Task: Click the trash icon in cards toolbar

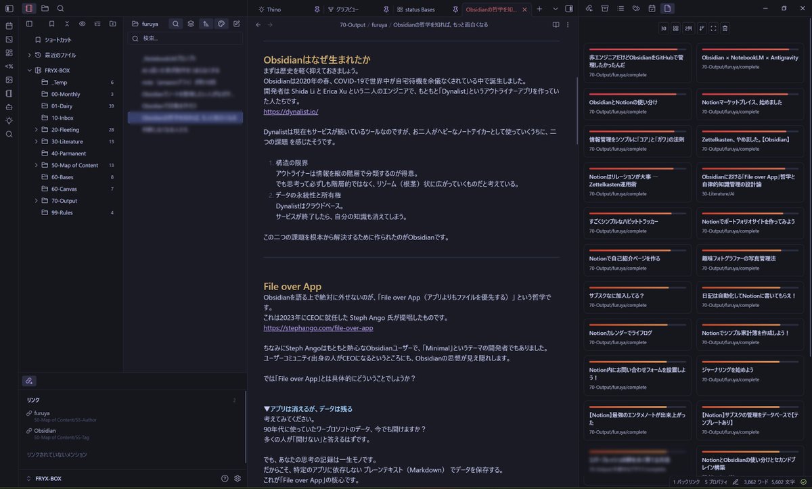Action: [x=725, y=28]
